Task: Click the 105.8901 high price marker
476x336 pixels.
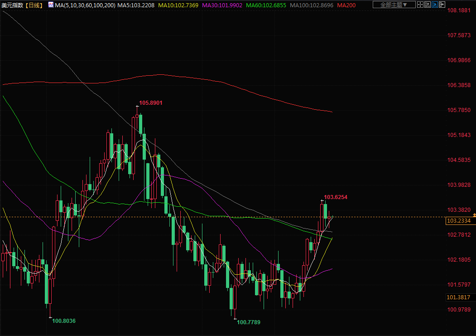Action: click(150, 103)
